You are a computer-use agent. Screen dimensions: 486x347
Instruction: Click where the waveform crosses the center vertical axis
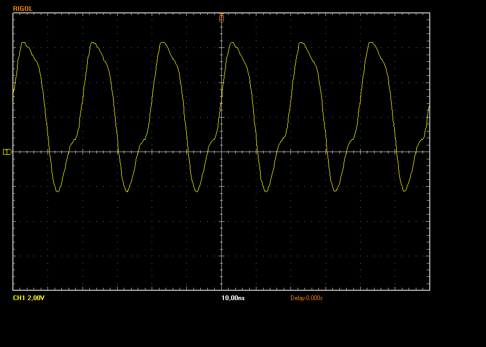click(x=221, y=101)
